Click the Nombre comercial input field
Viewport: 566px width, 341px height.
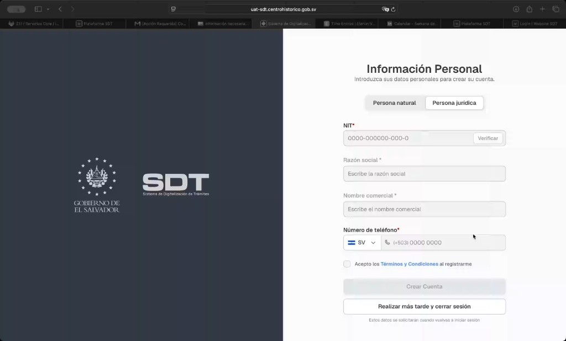[424, 209]
